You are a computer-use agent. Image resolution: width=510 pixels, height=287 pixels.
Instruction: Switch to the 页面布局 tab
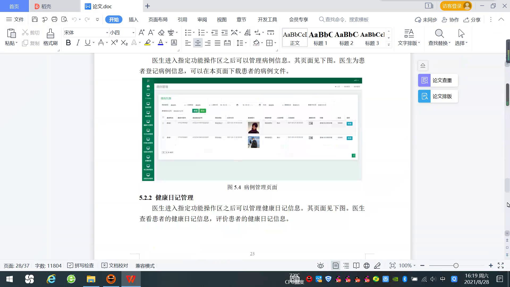[158, 20]
